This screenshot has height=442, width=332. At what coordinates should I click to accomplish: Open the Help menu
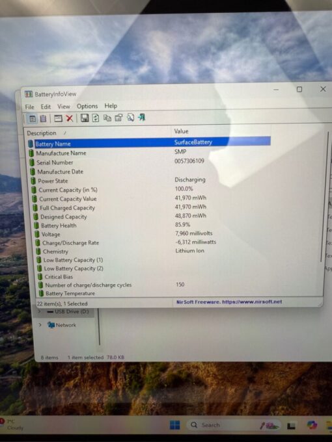coord(111,106)
